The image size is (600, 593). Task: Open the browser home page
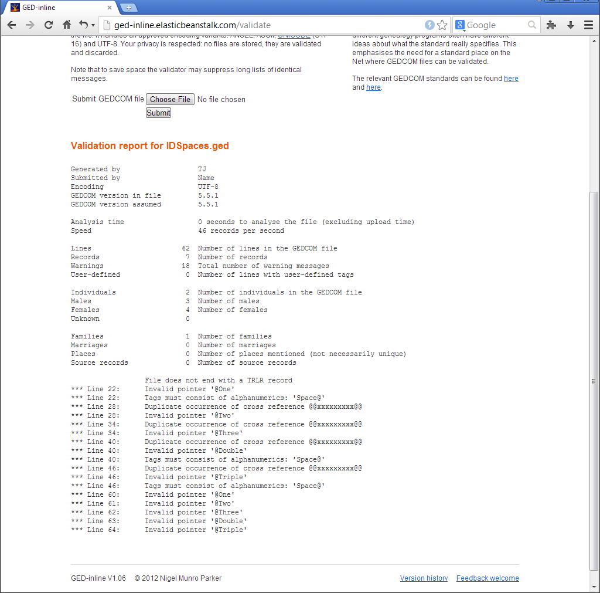click(67, 25)
